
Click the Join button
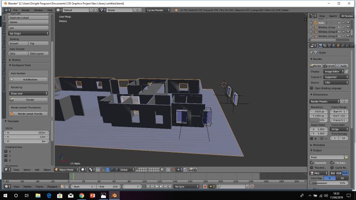(x=28, y=28)
